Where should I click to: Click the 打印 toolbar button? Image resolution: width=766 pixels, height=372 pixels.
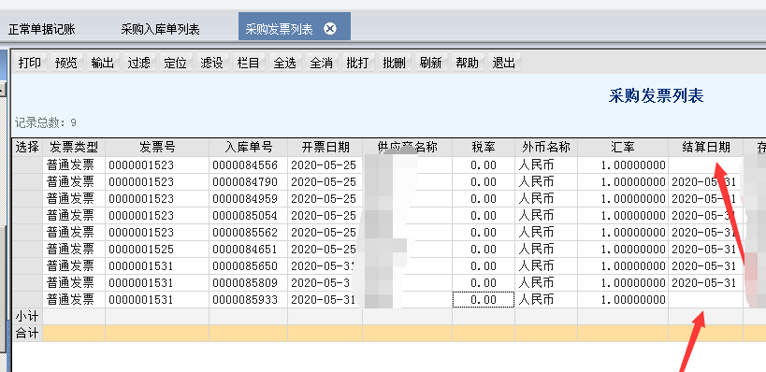pyautogui.click(x=30, y=63)
